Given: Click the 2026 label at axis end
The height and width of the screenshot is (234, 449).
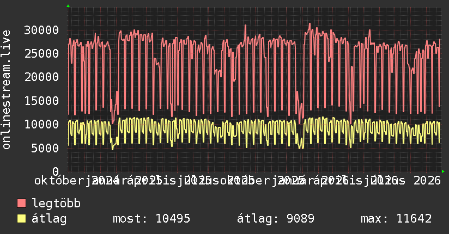Looking at the screenshot, I should tap(427, 181).
